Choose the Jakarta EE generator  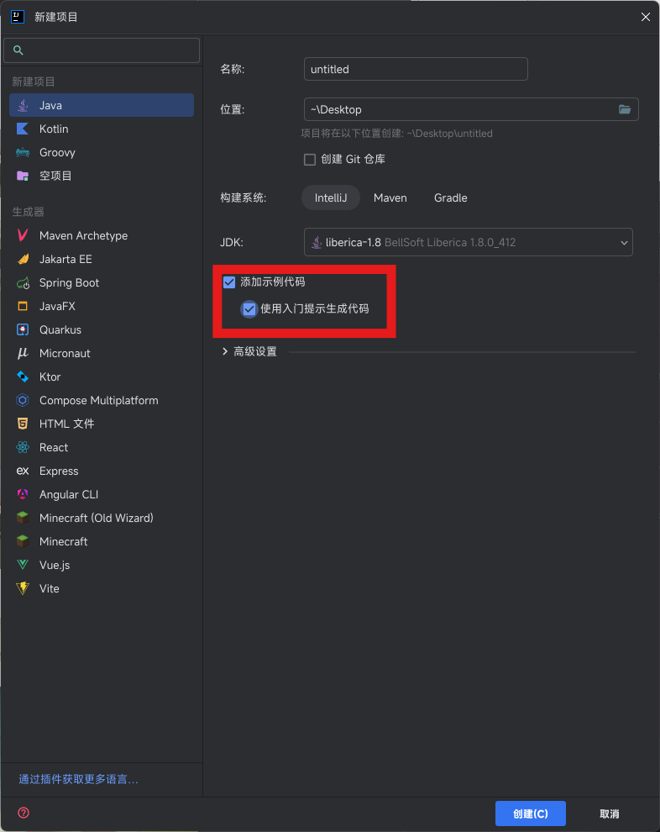click(102, 259)
